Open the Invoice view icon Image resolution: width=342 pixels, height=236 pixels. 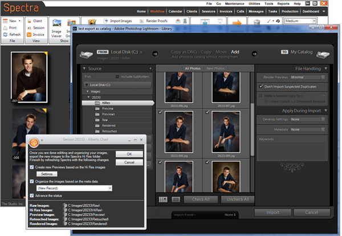tap(29, 35)
